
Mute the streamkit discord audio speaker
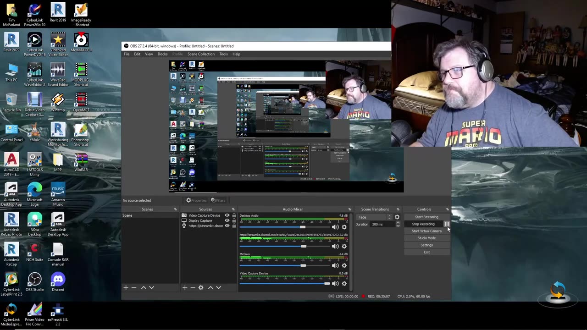click(335, 246)
